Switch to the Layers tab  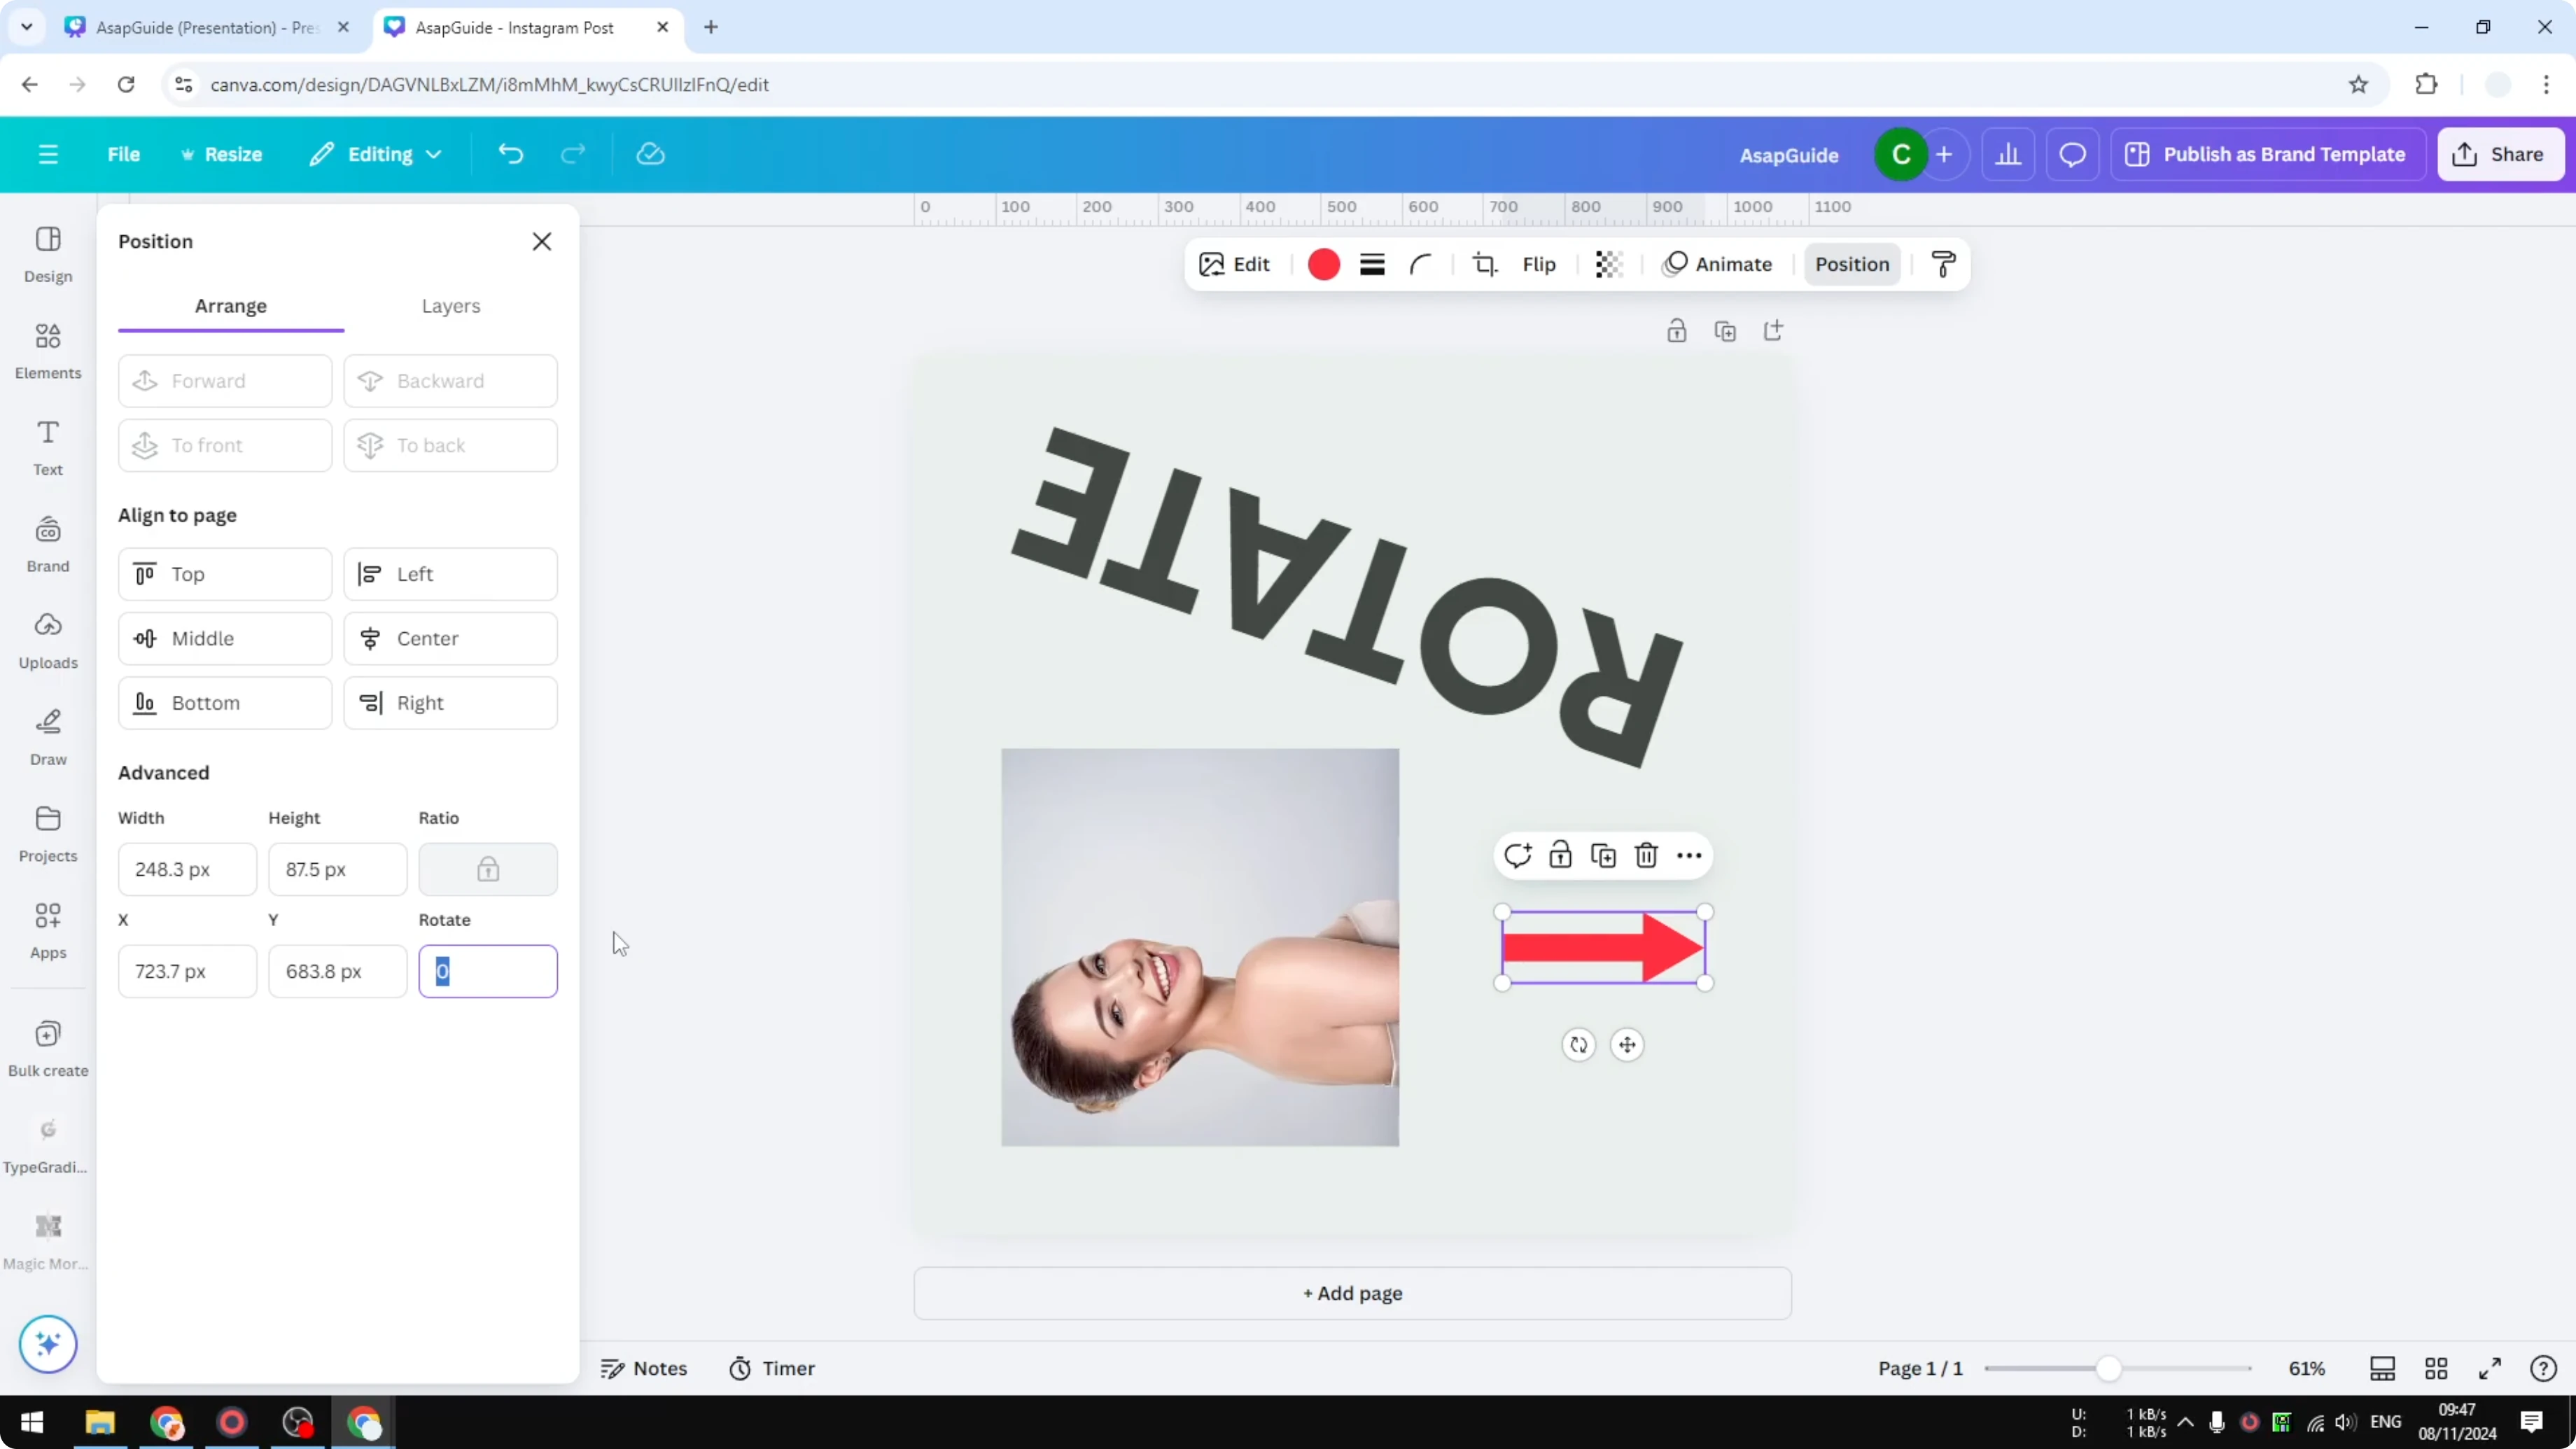[x=451, y=306]
